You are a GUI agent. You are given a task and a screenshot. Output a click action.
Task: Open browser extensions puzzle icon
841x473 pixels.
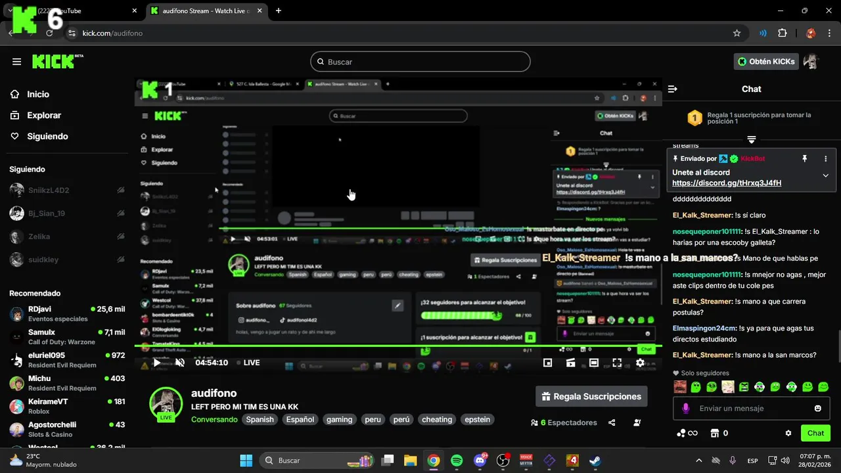tap(782, 33)
